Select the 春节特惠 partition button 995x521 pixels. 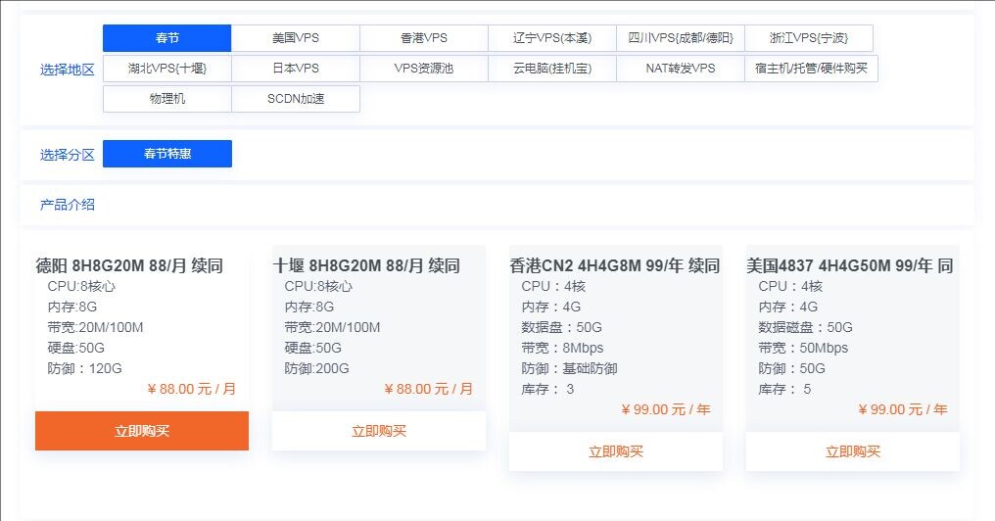167,154
